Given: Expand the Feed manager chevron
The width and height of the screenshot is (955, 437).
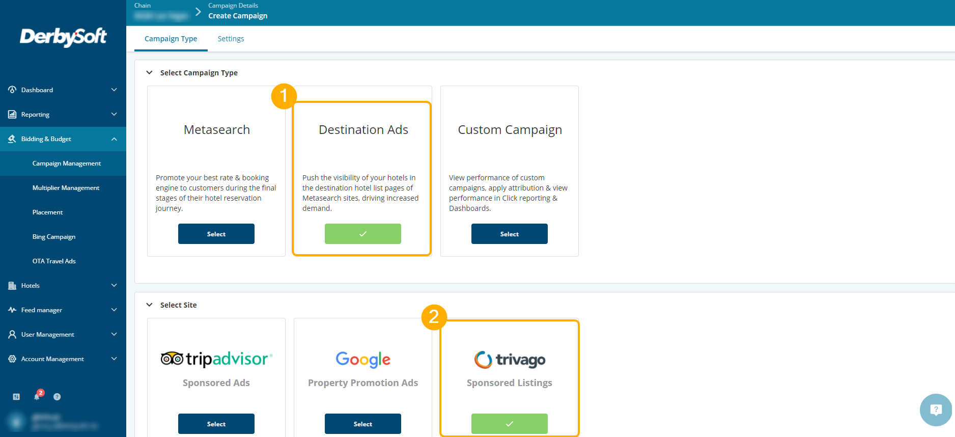Looking at the screenshot, I should click(x=114, y=310).
